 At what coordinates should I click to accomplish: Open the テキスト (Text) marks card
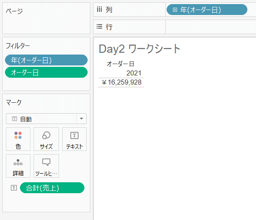(x=74, y=139)
